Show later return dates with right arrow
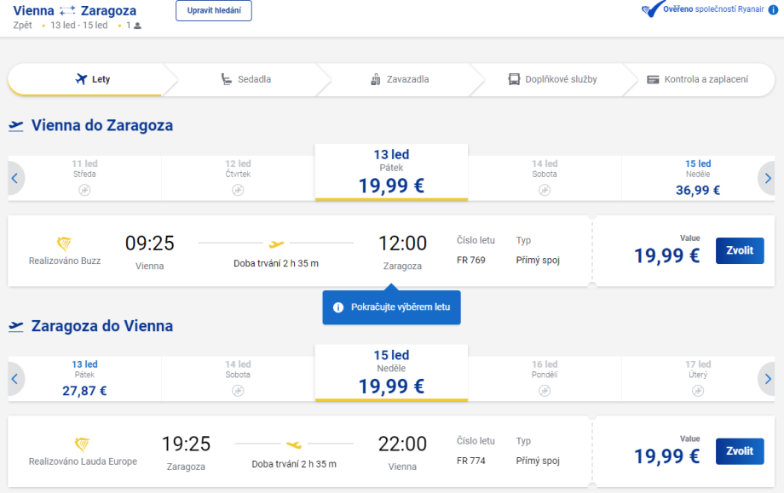This screenshot has height=493, width=784. pyautogui.click(x=768, y=379)
